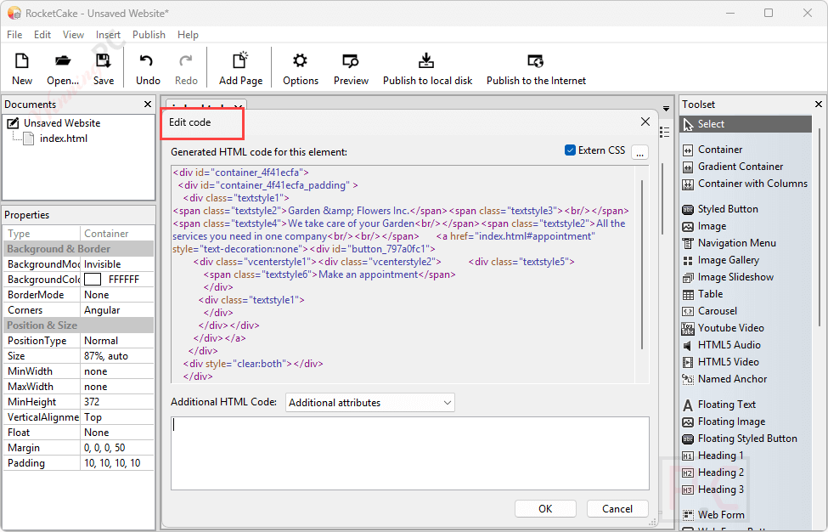Select the Unsaved Website tree node
Image resolution: width=828 pixels, height=532 pixels.
(62, 123)
